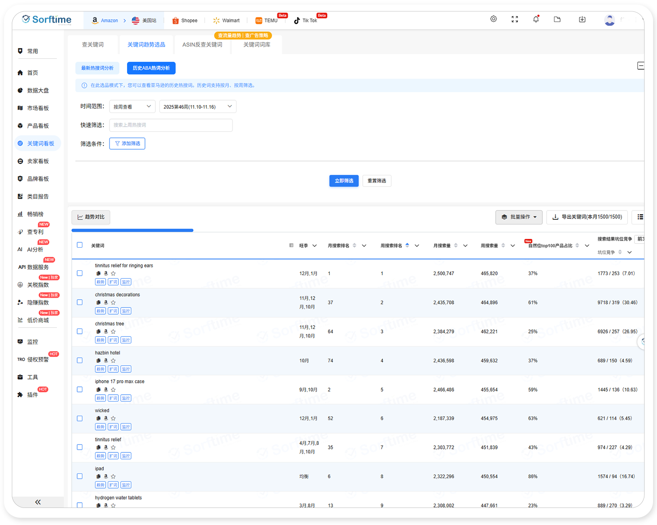Screen dimensions: 657x525
Task: Star the 'christmas decorations' keyword
Action: [113, 302]
